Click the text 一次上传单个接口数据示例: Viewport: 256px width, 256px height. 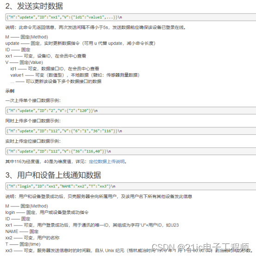click(33, 100)
